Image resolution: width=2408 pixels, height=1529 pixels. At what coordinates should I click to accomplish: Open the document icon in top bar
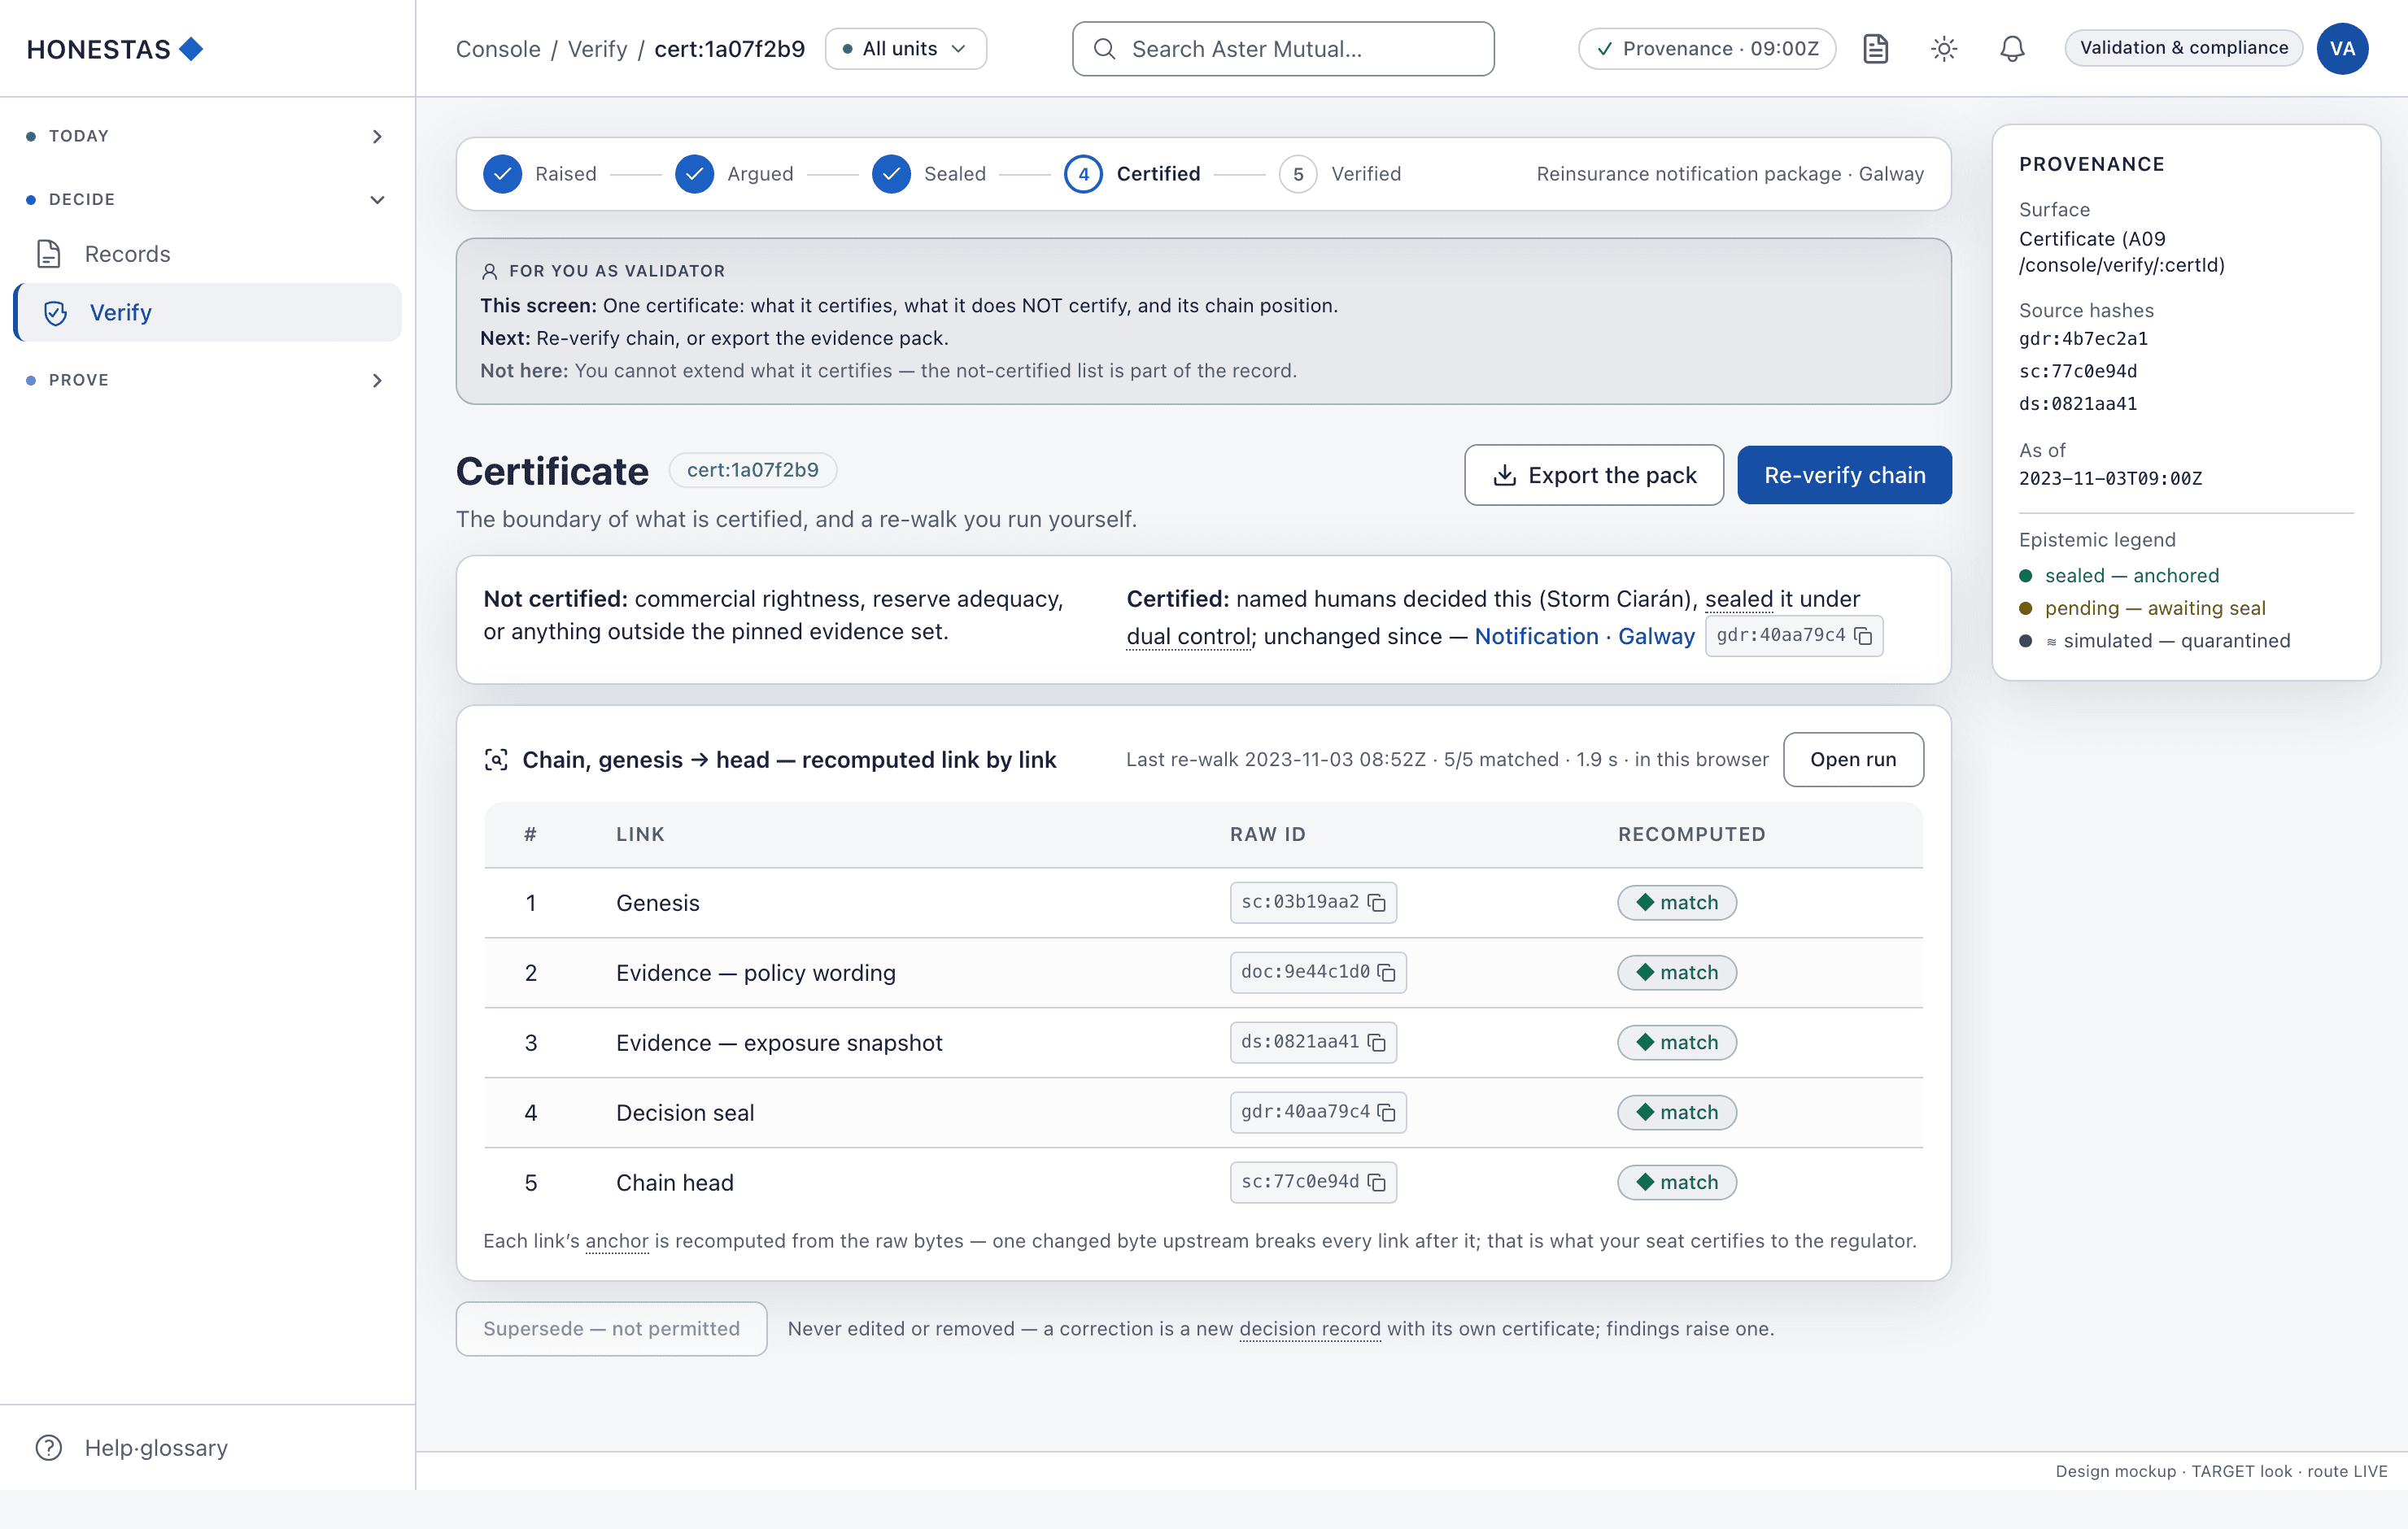pyautogui.click(x=1875, y=48)
